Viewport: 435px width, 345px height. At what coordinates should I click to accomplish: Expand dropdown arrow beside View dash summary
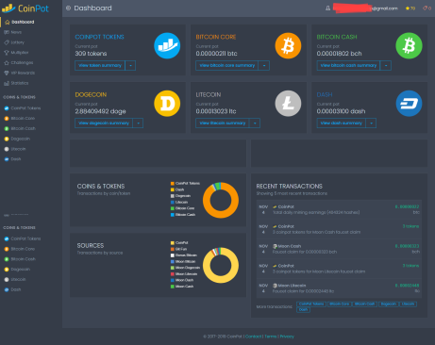coord(371,123)
